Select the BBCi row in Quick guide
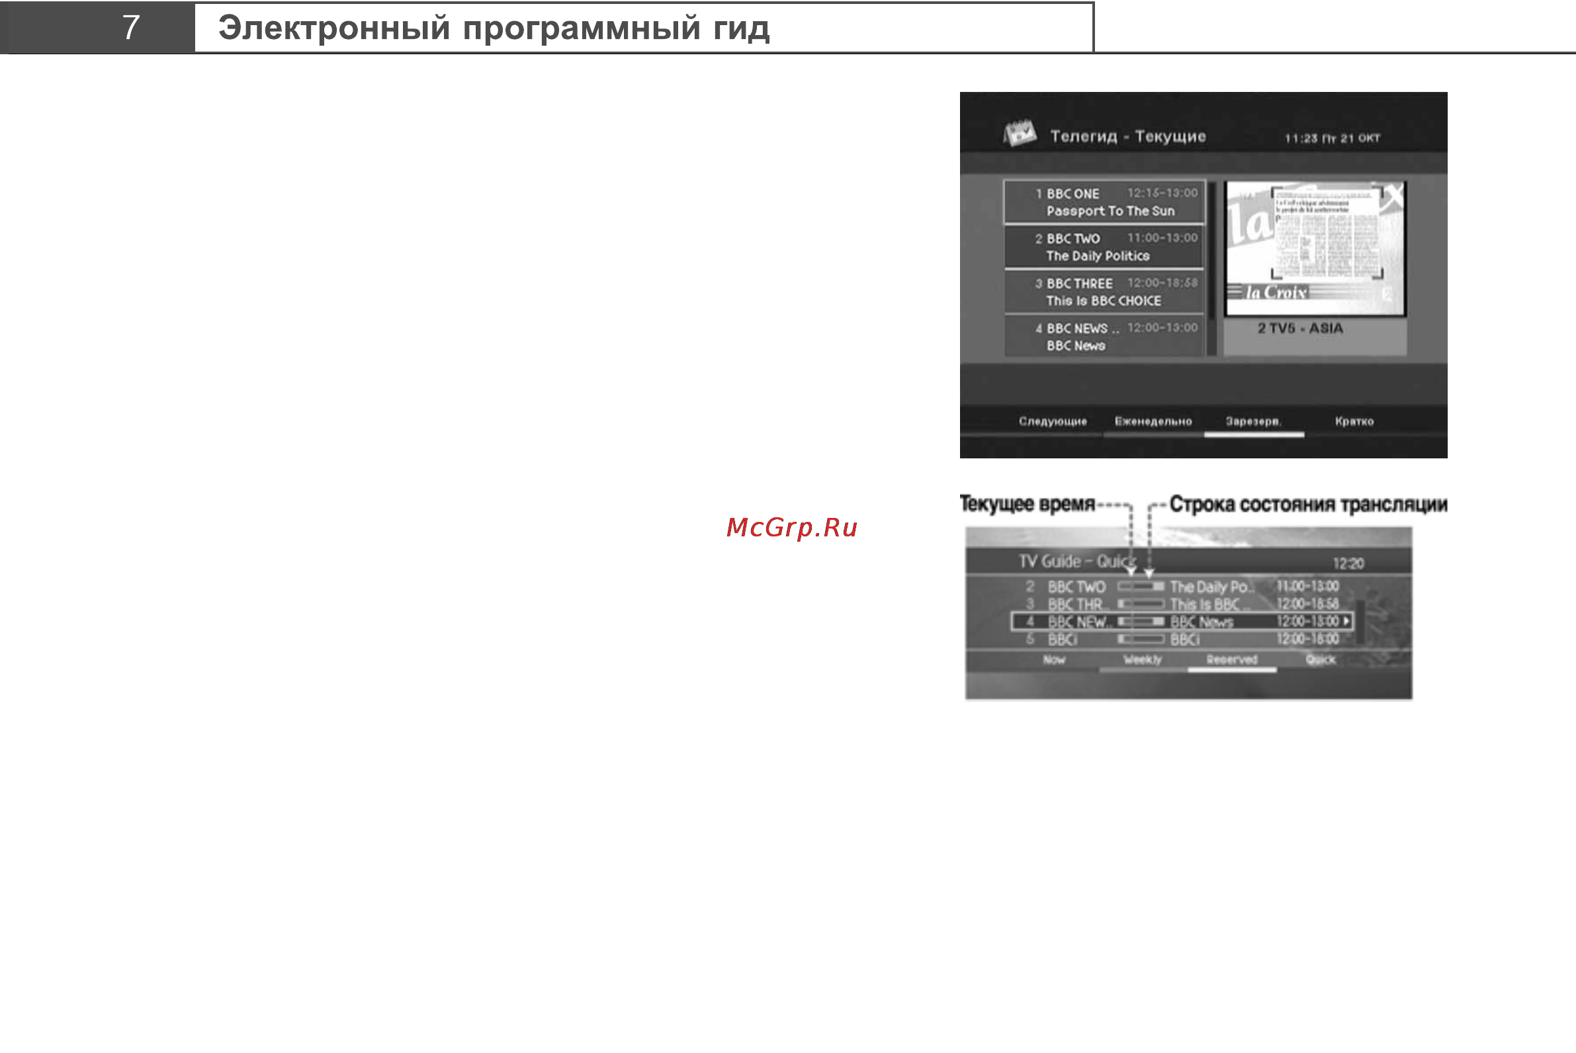1576x1053 pixels. (1182, 640)
